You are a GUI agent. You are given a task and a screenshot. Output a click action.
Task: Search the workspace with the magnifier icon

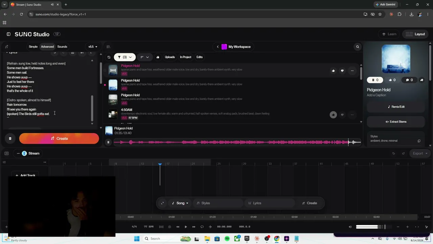(358, 47)
